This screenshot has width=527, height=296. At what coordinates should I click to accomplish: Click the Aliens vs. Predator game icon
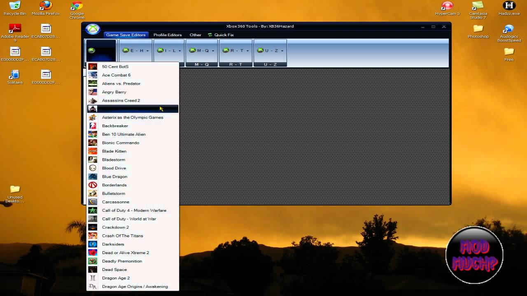(x=93, y=83)
